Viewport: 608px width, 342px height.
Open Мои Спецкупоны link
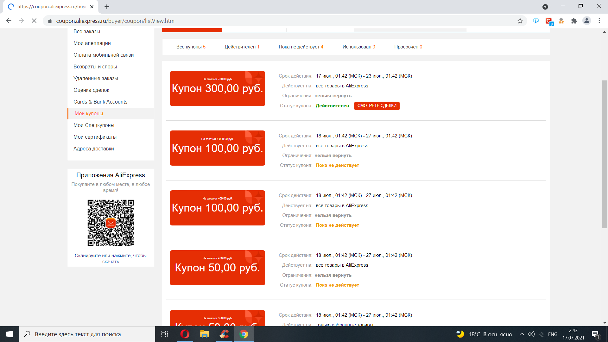click(94, 125)
